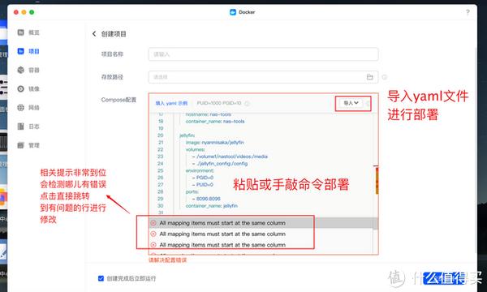Click code line 'image: nyanmisaka/jellyfin'

214,143
